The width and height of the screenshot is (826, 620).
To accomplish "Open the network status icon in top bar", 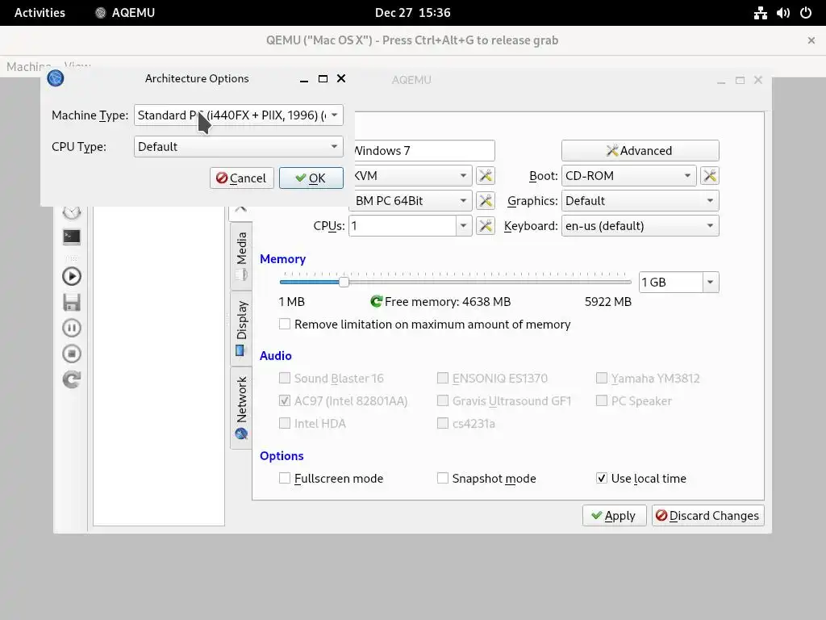I will [760, 13].
